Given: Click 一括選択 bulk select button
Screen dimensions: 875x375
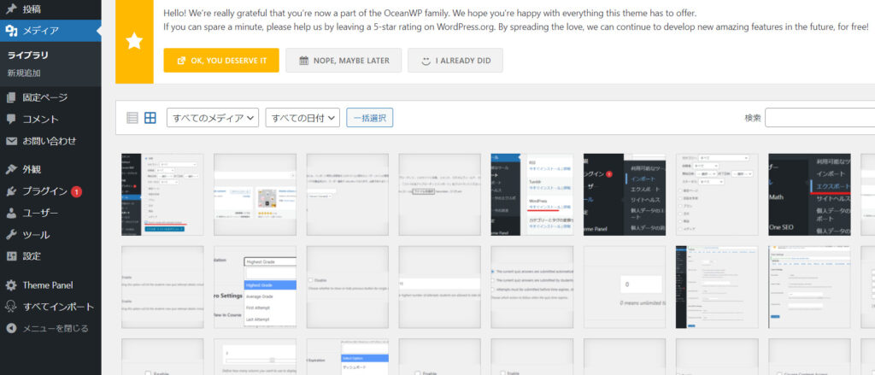Looking at the screenshot, I should click(369, 118).
